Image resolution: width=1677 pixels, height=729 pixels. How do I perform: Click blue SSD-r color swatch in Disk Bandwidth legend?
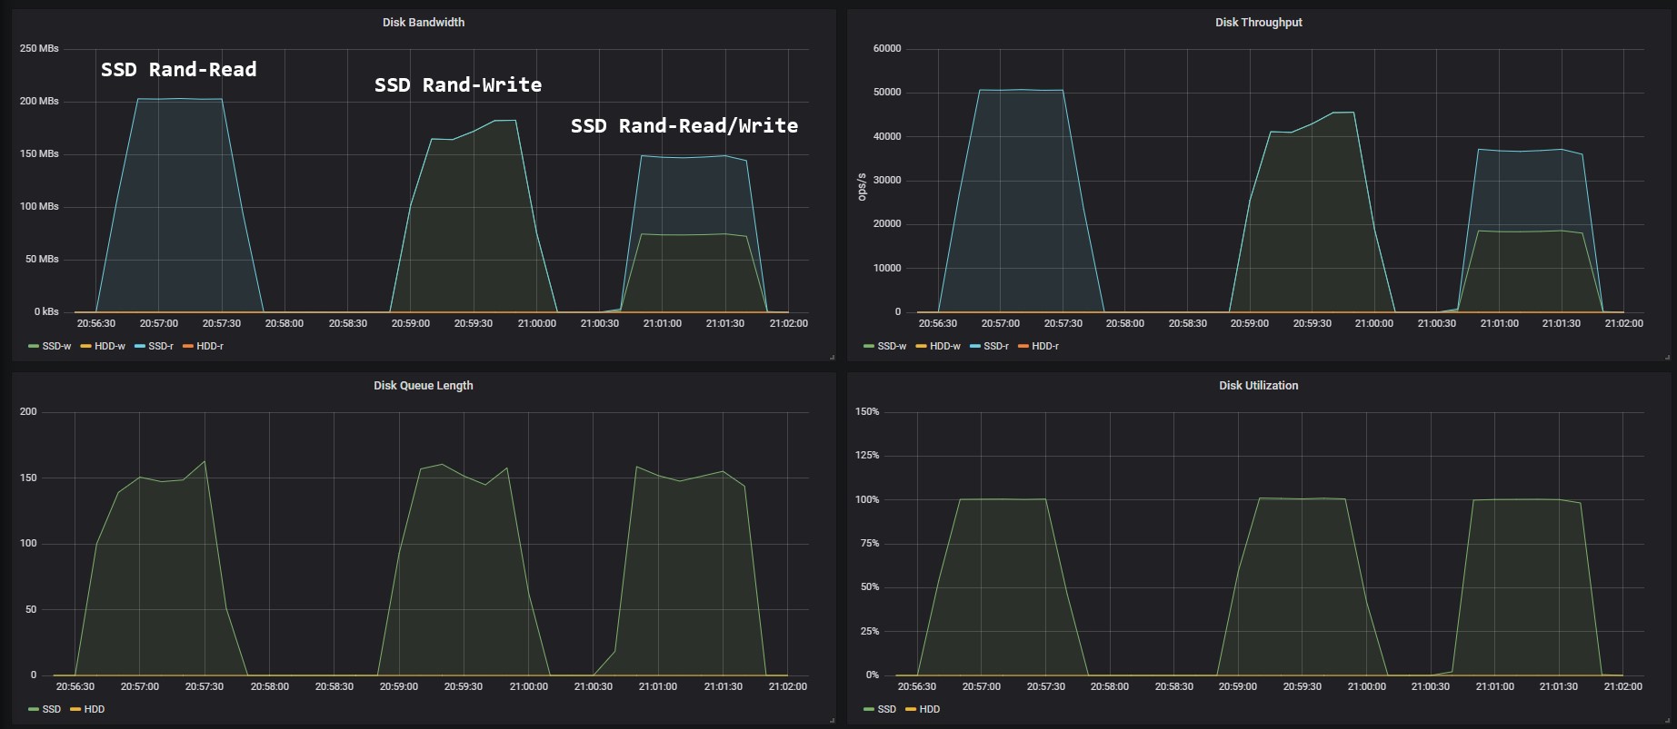tap(140, 346)
